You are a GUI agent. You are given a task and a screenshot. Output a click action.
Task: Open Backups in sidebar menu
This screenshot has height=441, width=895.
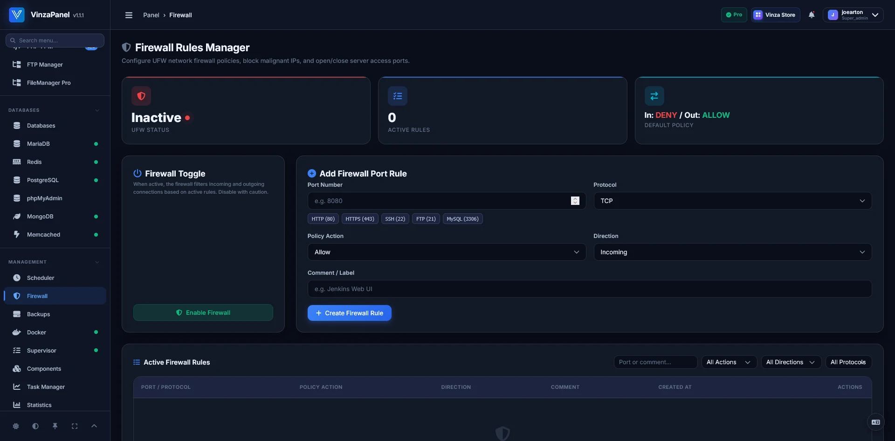point(55,314)
